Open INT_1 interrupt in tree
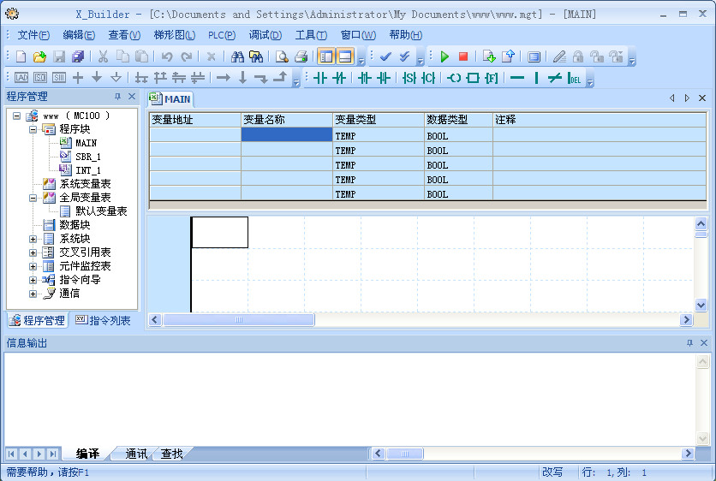The width and height of the screenshot is (716, 481). [88, 170]
